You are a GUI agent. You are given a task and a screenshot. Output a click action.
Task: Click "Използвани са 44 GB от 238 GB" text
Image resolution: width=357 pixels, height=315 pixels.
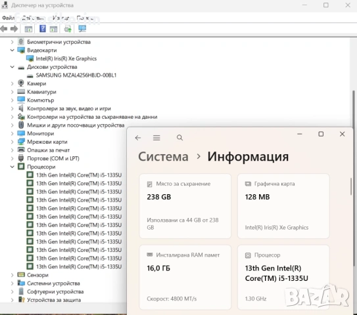pyautogui.click(x=183, y=224)
